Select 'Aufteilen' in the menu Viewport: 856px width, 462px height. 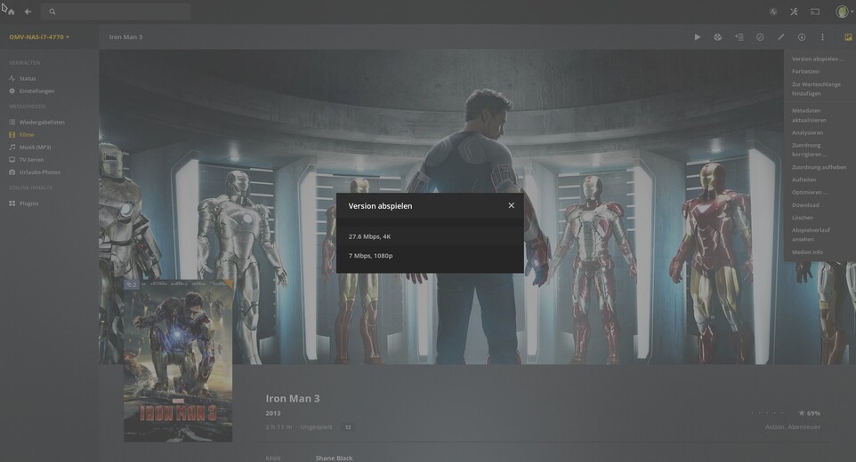804,179
